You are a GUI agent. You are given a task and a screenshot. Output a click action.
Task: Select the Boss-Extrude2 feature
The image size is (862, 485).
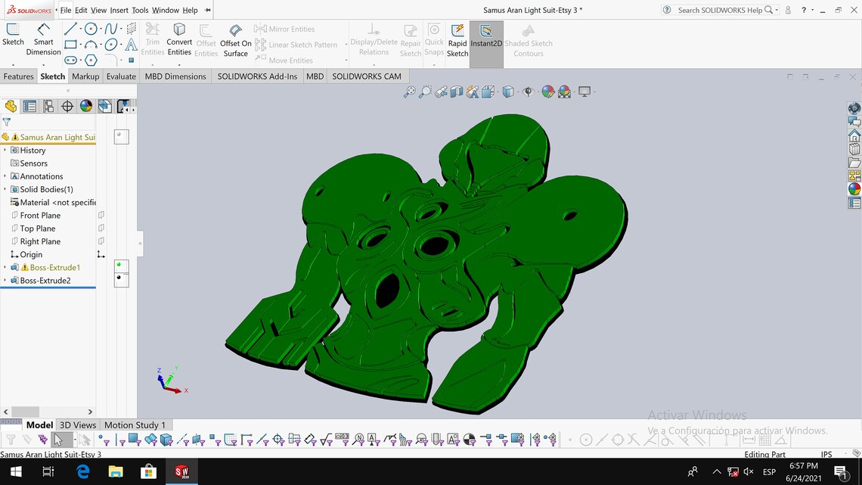coord(45,281)
